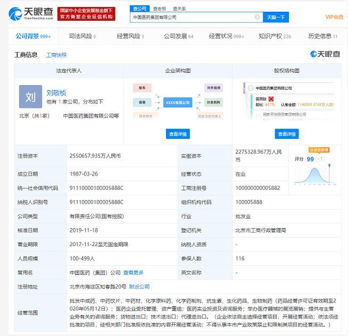Image resolution: width=348 pixels, height=336 pixels.
Task: Click company type 有限责任公司(国有控股)
Action: tap(97, 216)
